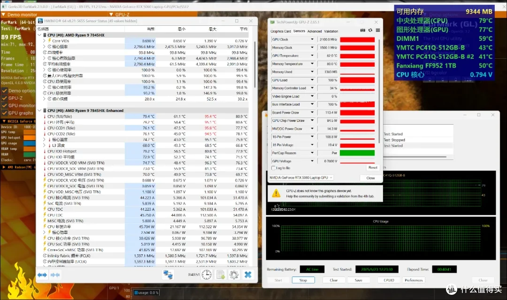Screen dimensions: 507x300
Task: Open Board Power Draw sensor dropdown
Action: coord(312,112)
